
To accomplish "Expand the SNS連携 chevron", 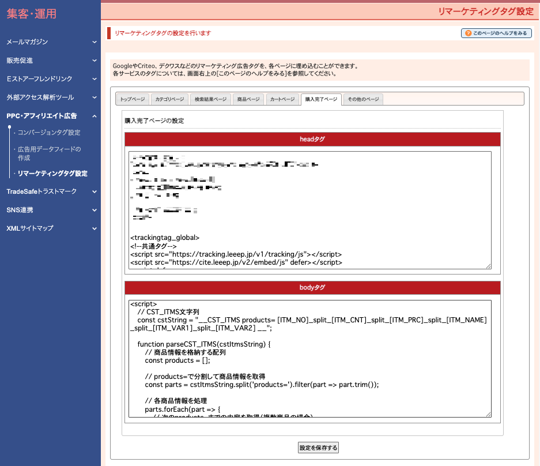I will [95, 210].
